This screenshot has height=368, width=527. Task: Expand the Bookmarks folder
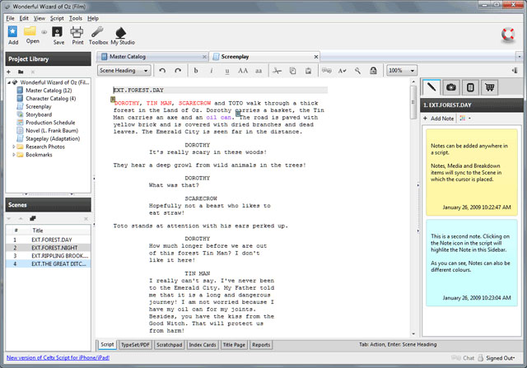point(13,155)
